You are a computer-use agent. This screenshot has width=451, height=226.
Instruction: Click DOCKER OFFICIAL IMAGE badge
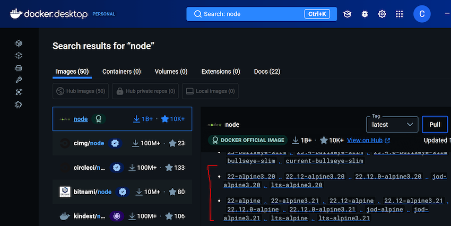pos(248,140)
